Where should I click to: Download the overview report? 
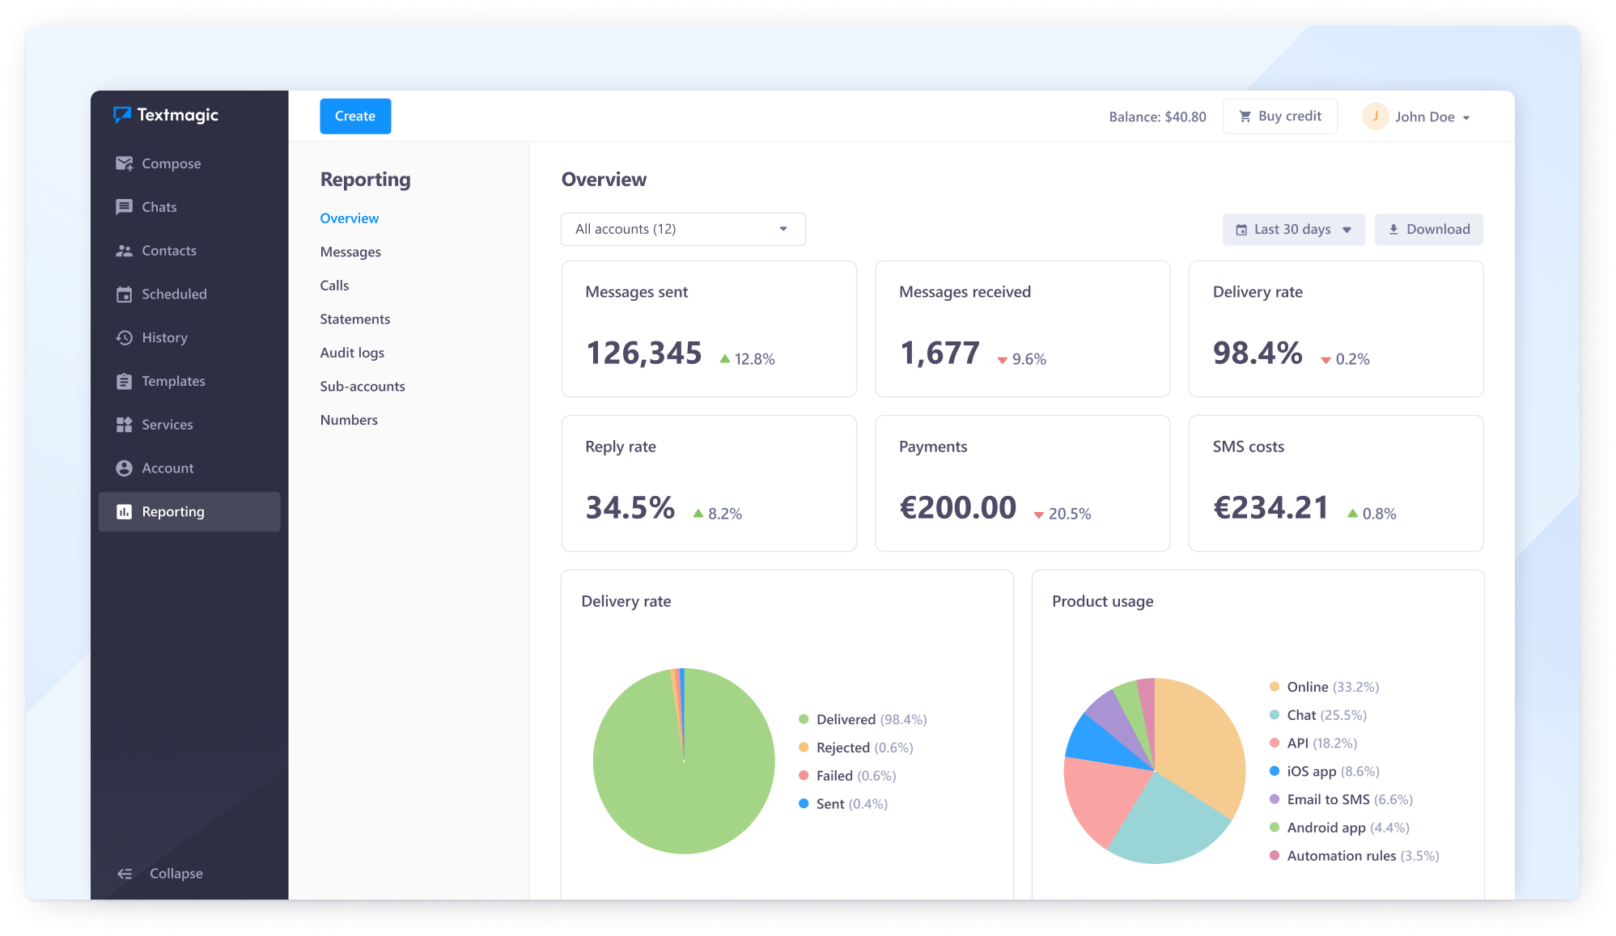(x=1429, y=230)
